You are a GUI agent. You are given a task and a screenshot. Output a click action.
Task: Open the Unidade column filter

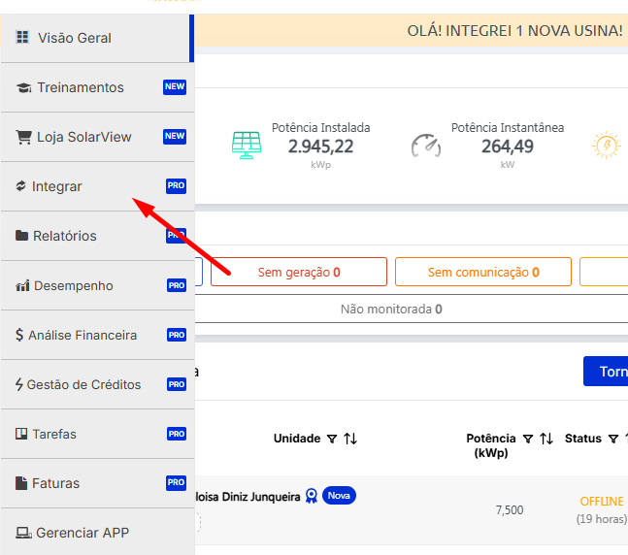tap(332, 440)
